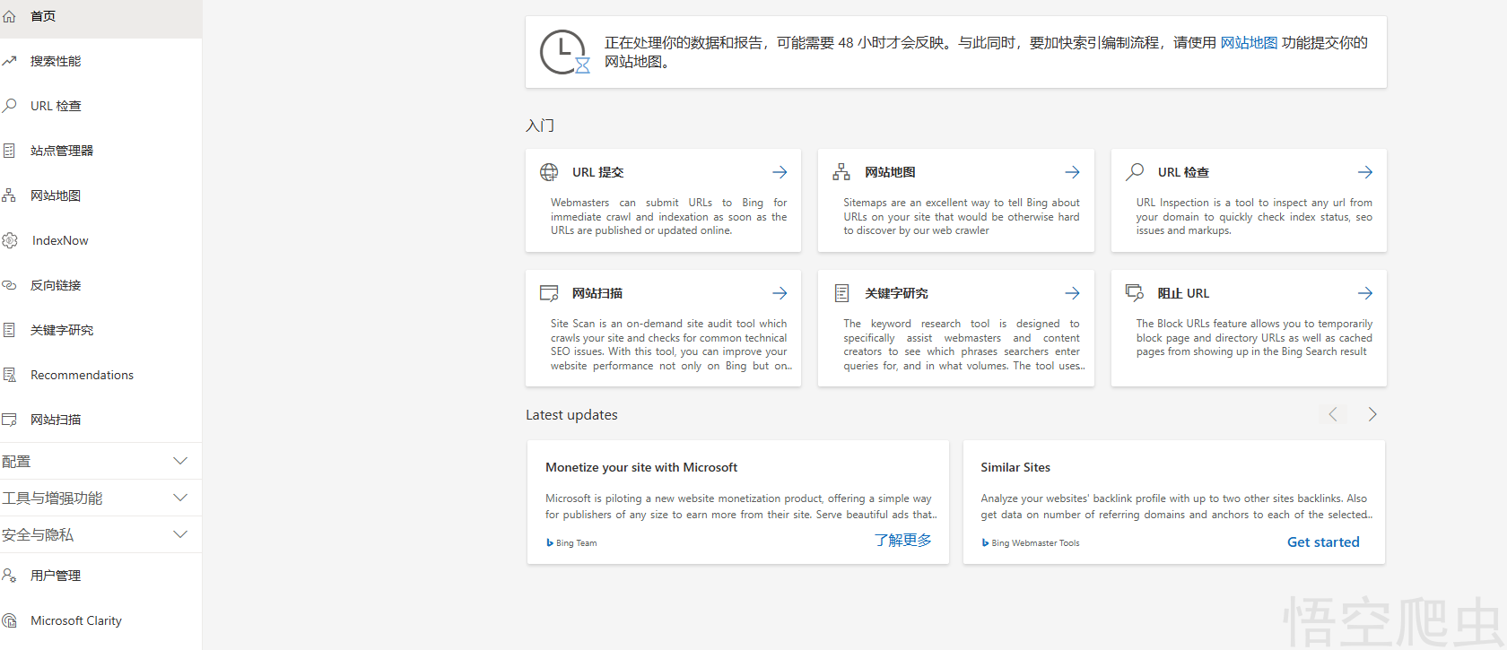The width and height of the screenshot is (1507, 650).
Task: Click the arrow on the 阻止 URL card
Action: [x=1364, y=293]
